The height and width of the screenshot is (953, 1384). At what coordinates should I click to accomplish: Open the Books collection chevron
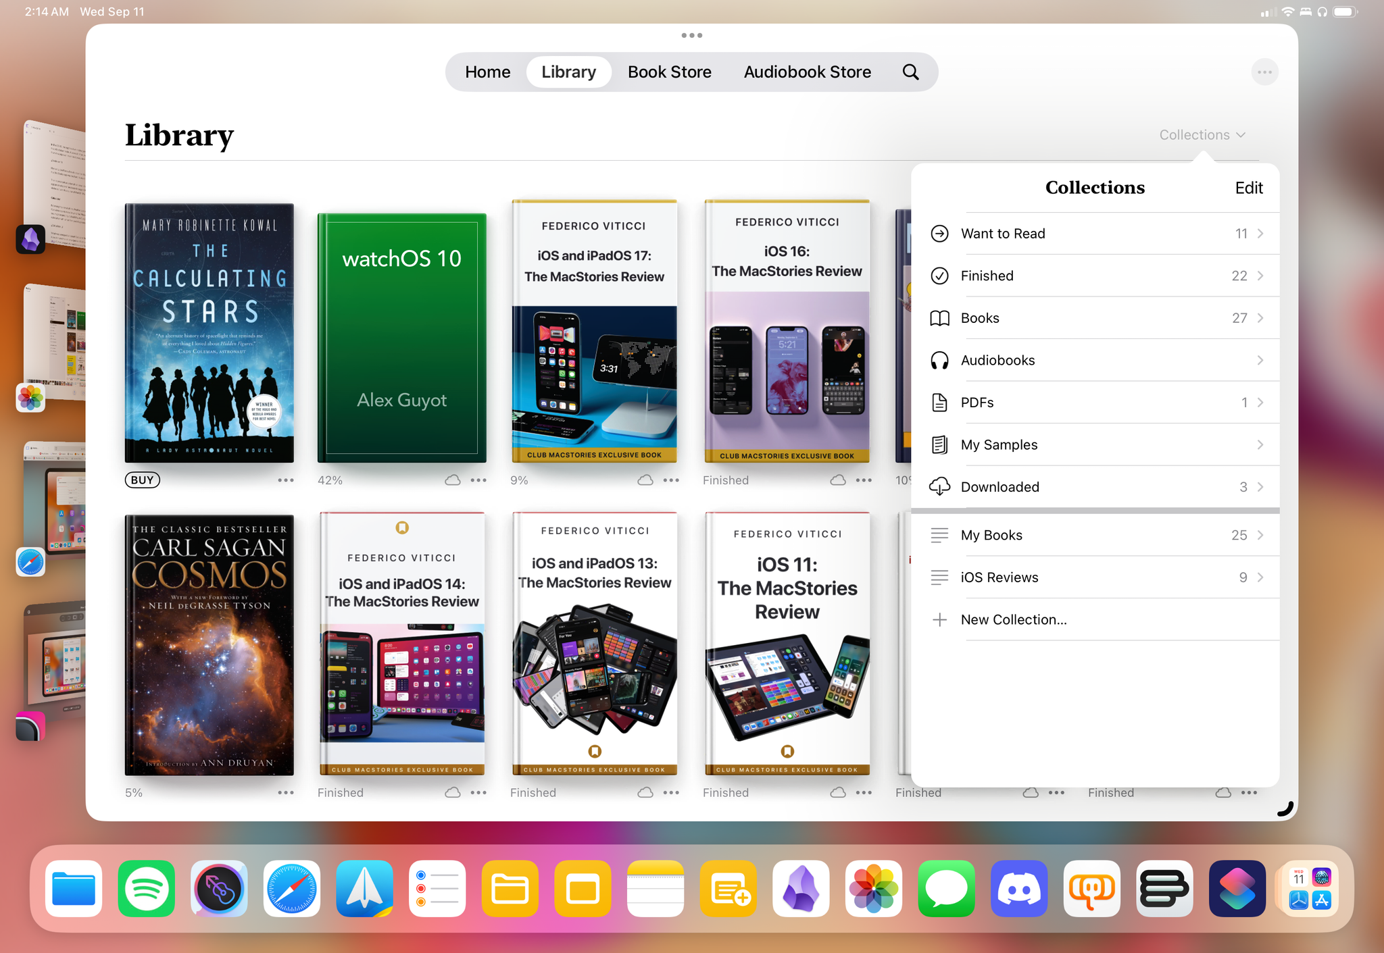point(1260,318)
